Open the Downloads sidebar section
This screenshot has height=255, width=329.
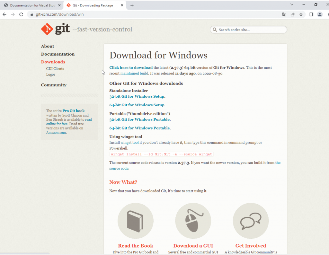pos(53,62)
